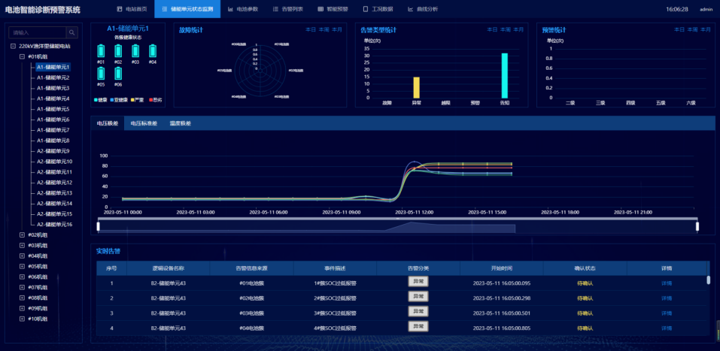
Task: Click the grid icon beside 智能预警
Action: [x=321, y=9]
